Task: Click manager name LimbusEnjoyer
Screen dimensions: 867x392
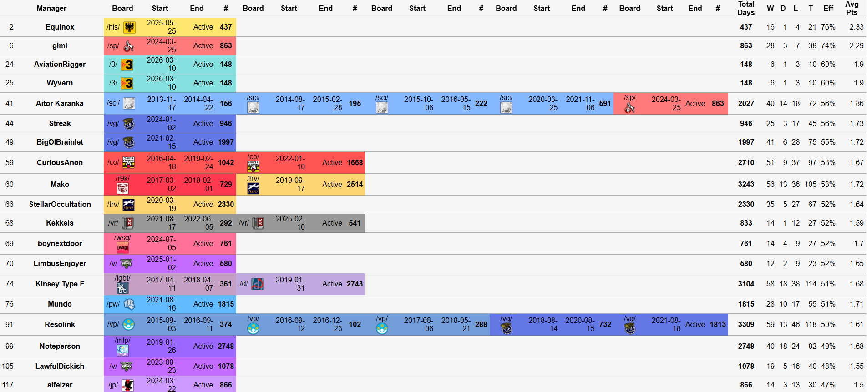Action: (60, 264)
